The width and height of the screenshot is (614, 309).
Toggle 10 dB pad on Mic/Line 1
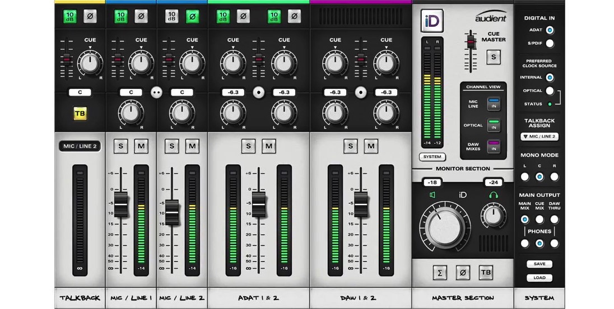121,16
